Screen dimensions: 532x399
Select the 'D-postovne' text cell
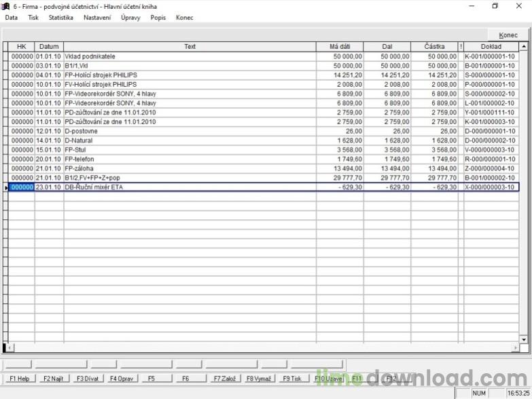tap(190, 131)
